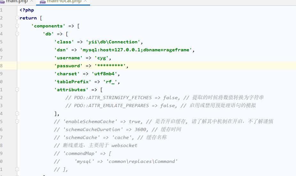
Task: Collapse comment block starting at enableSchemaCache
Action: (x=17, y=121)
